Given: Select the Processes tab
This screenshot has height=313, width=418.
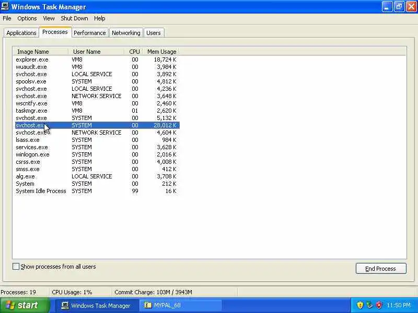Looking at the screenshot, I should (55, 32).
